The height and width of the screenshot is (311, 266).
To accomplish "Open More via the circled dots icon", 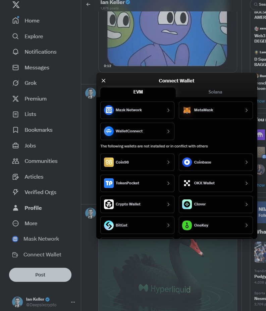I will tap(15, 223).
